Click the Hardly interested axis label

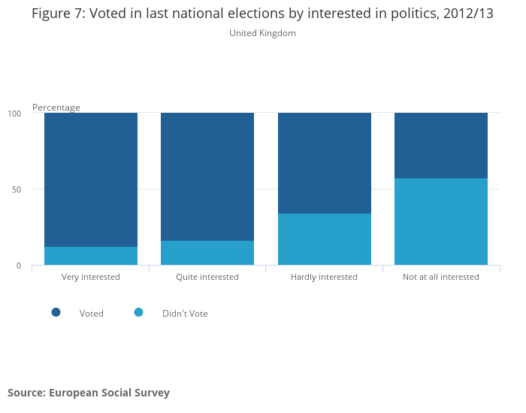point(324,277)
